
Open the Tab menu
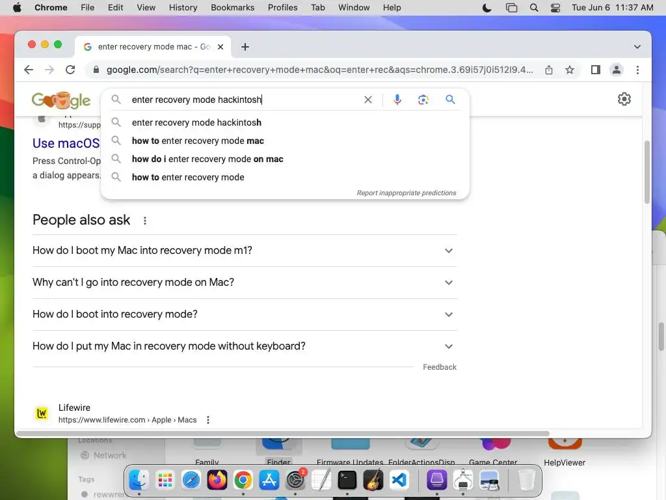(x=317, y=8)
